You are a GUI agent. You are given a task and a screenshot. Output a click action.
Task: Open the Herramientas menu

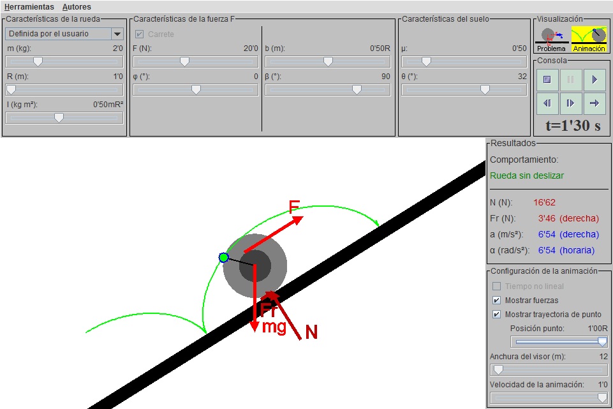(x=29, y=7)
